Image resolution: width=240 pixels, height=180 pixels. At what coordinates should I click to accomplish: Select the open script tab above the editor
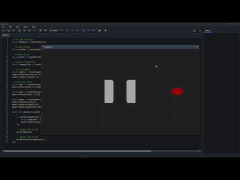click(x=5, y=35)
